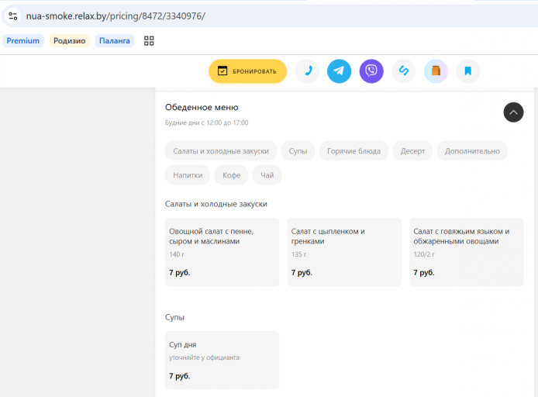Click 7 руб. price of Овощной салат
This screenshot has width=538, height=397.
pos(179,272)
